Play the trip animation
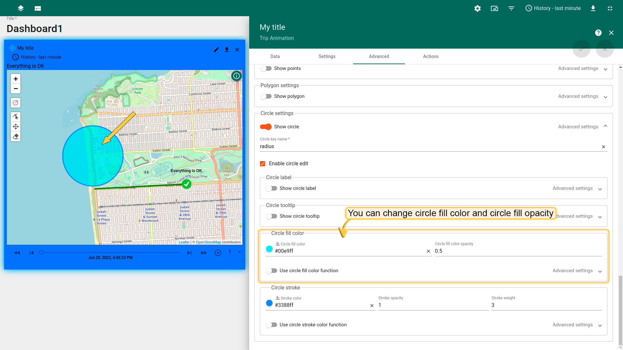 point(218,253)
